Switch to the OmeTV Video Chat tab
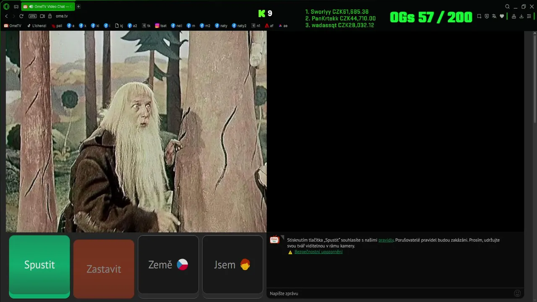The width and height of the screenshot is (537, 302). point(48,7)
